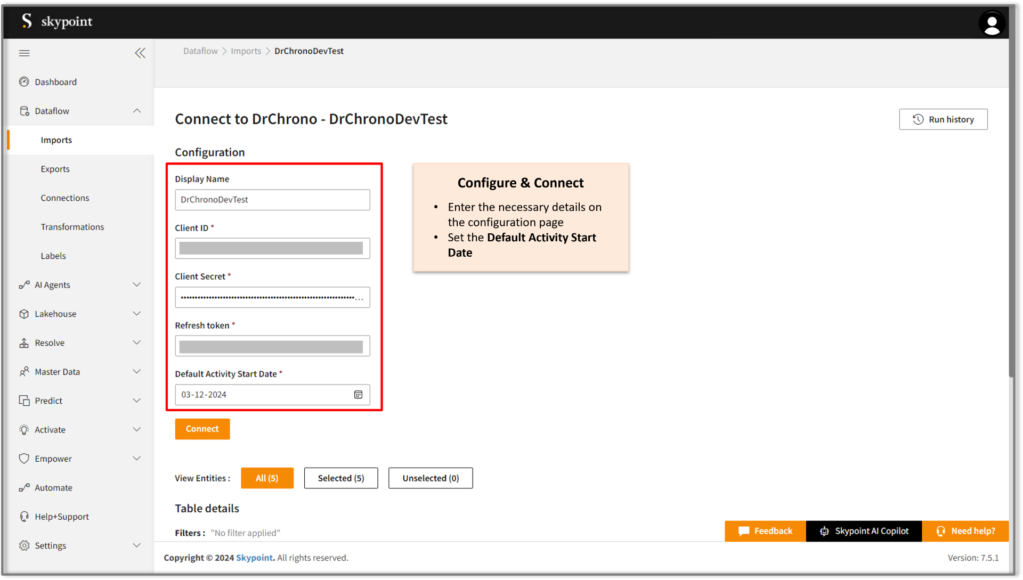
Task: Toggle the hamburger menu icon
Action: point(25,52)
